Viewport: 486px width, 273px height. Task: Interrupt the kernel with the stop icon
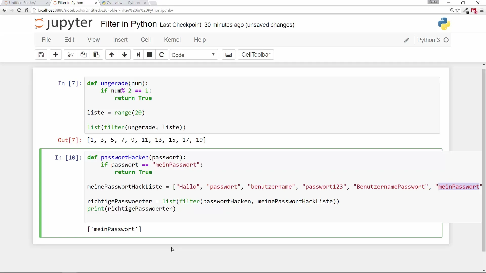(150, 55)
